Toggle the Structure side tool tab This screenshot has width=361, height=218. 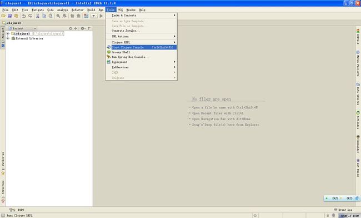click(x=3, y=191)
